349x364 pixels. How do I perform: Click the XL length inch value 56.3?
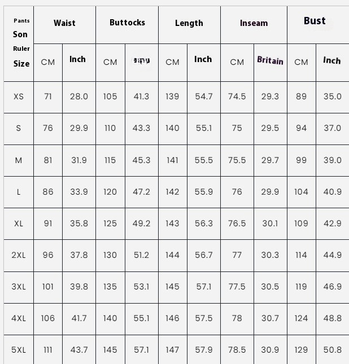204,223
